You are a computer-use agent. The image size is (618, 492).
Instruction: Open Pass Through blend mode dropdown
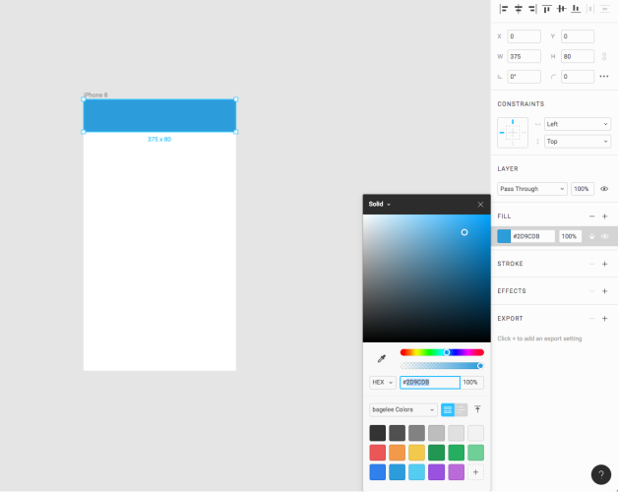532,189
